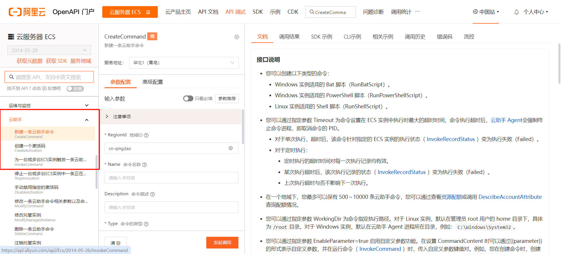Toggle the 详细 detail switch

(x=75, y=89)
